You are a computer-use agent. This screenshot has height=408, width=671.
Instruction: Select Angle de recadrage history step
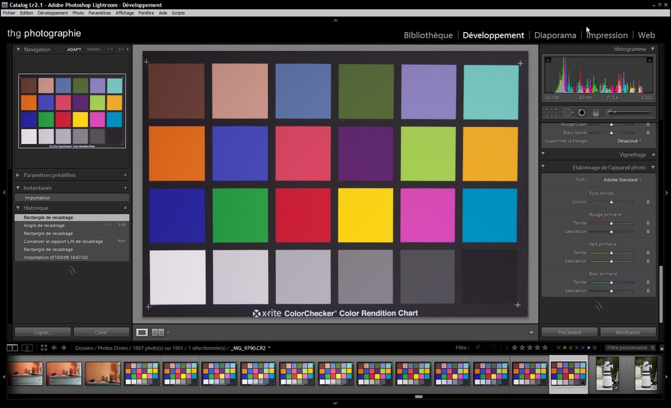(72, 225)
